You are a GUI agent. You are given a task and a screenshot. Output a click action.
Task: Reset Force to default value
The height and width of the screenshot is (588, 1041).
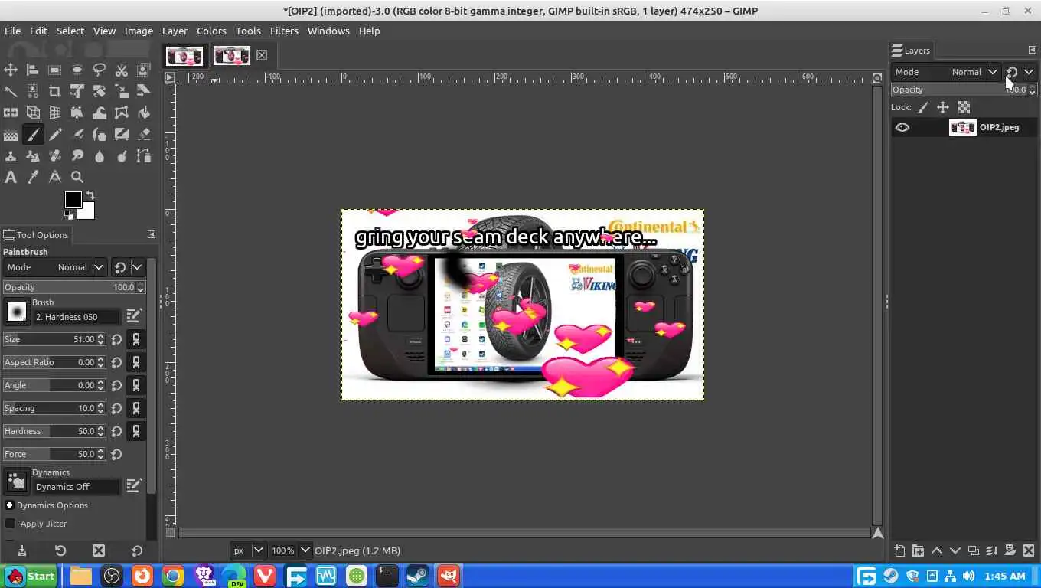coord(116,454)
